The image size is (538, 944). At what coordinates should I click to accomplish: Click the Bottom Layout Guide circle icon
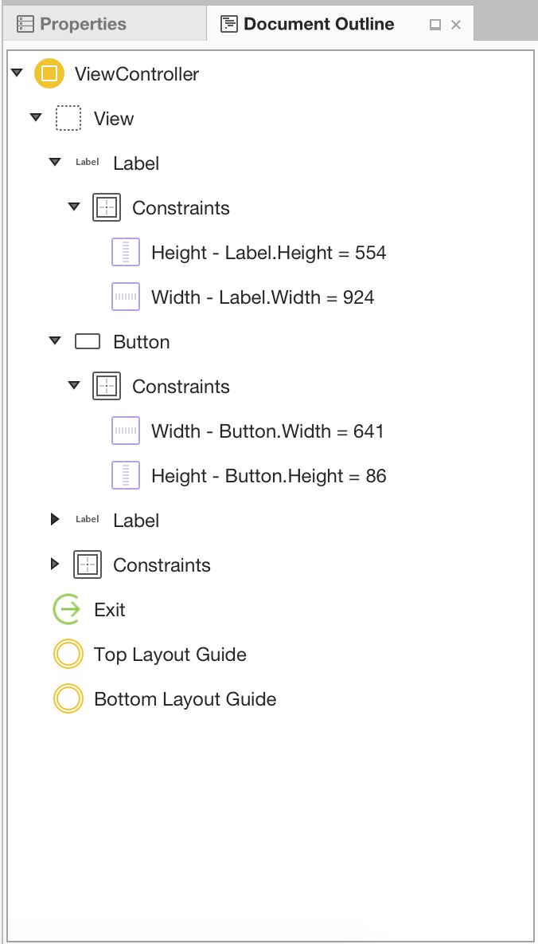68,699
